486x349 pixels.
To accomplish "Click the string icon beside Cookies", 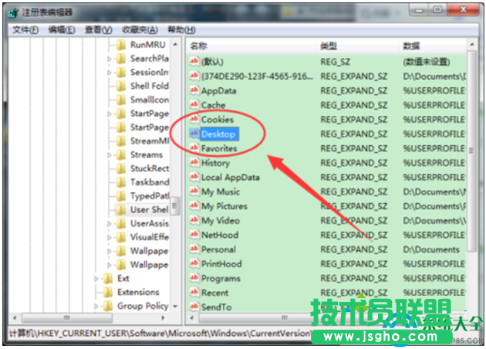I will pyautogui.click(x=194, y=119).
